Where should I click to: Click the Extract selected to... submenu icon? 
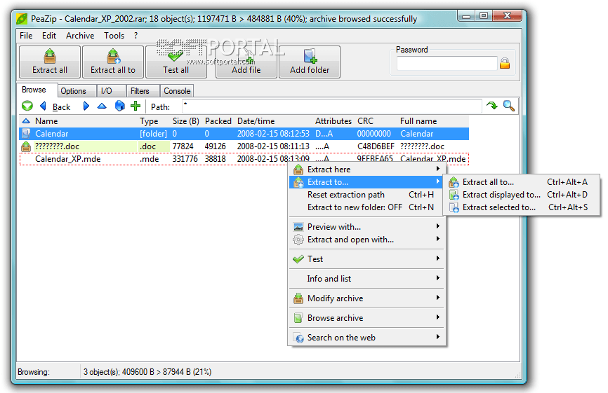pyautogui.click(x=454, y=207)
